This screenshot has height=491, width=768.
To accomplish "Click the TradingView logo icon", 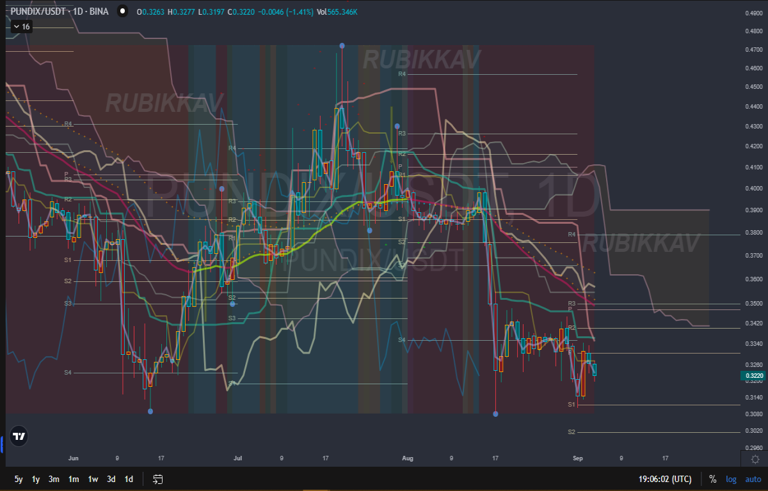I will pos(19,436).
